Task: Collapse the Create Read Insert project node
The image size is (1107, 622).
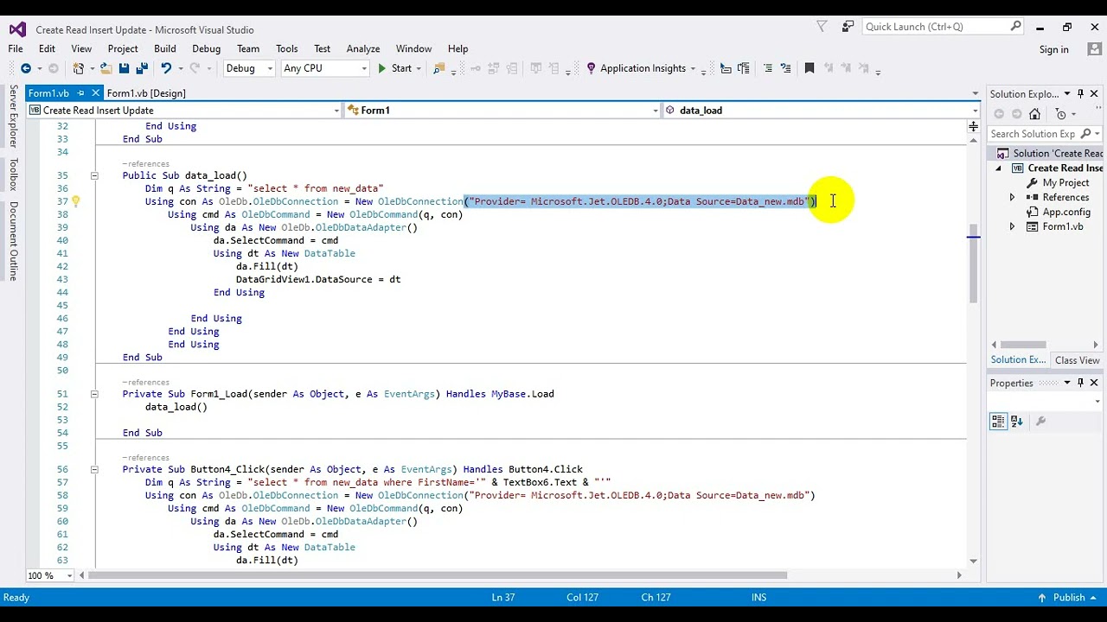Action: [x=999, y=168]
